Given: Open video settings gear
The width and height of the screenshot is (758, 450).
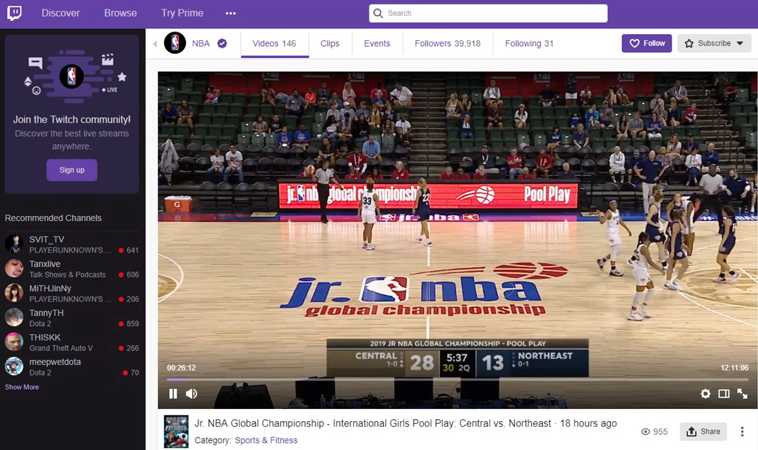Looking at the screenshot, I should [x=706, y=394].
